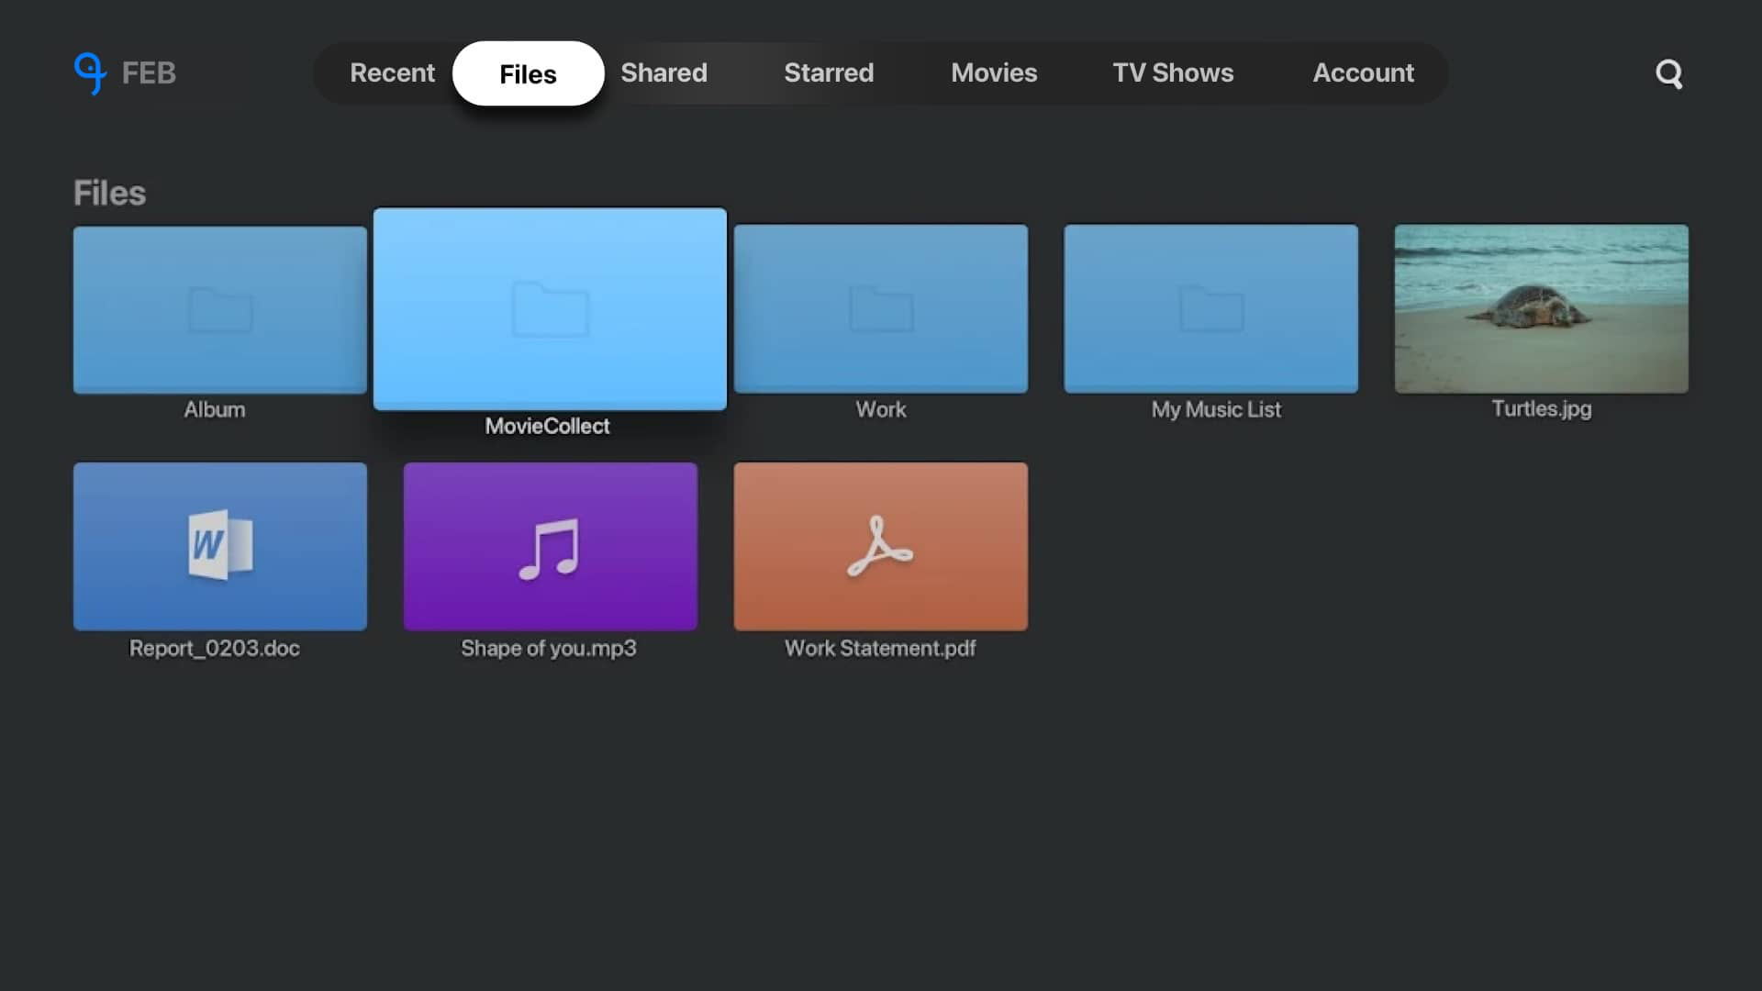Screen dimensions: 1762x991
Task: Play the Shape of you.mp3 tile
Action: [x=551, y=546]
